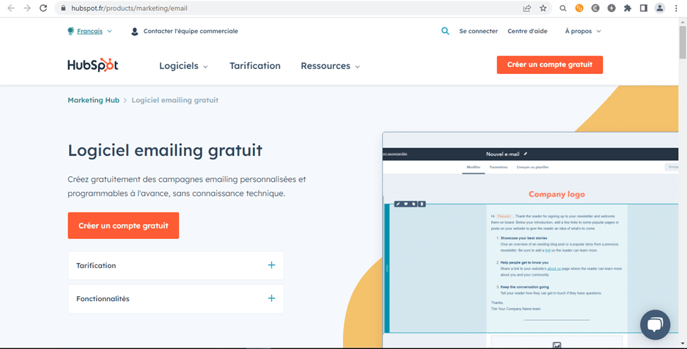Click the site search magnifier icon
The width and height of the screenshot is (687, 349).
(445, 31)
